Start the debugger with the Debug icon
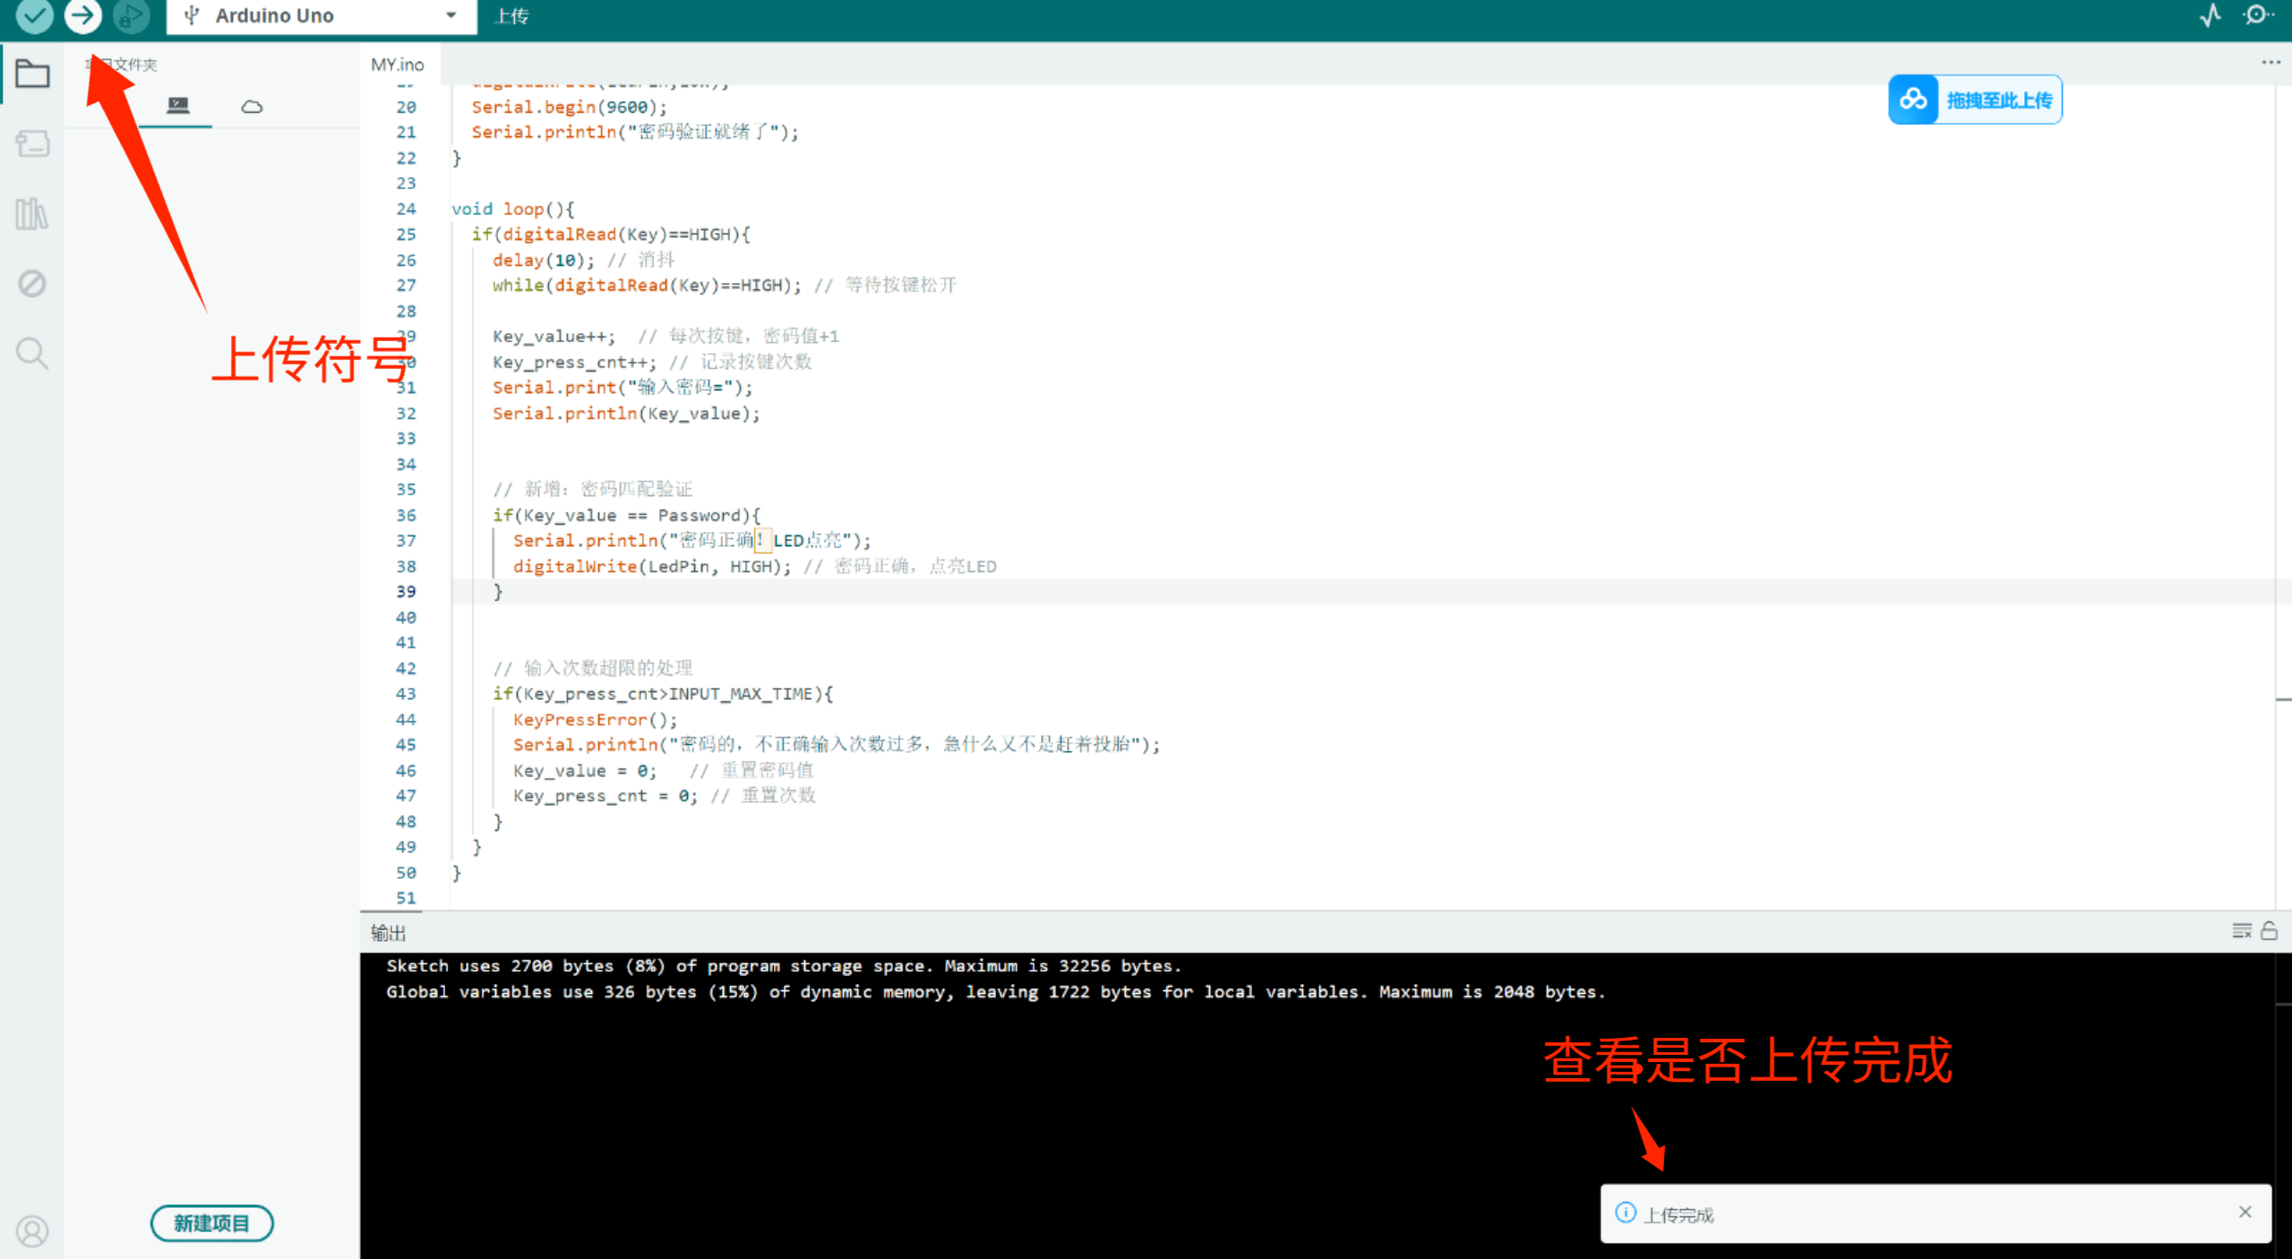2292x1259 pixels. coord(132,15)
